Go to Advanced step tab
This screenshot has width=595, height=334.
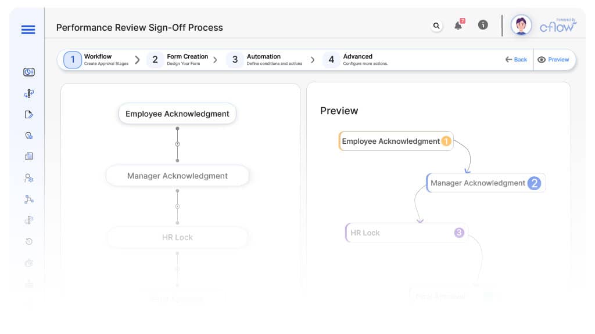(x=356, y=60)
